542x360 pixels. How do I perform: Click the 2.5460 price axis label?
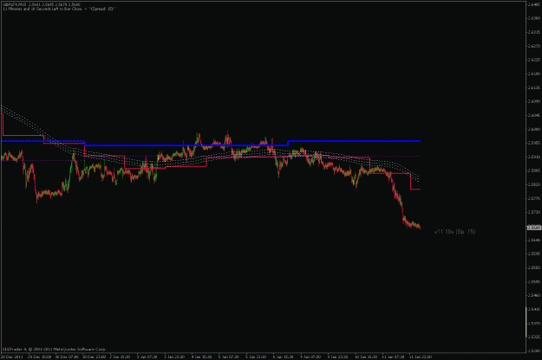pyautogui.click(x=534, y=295)
